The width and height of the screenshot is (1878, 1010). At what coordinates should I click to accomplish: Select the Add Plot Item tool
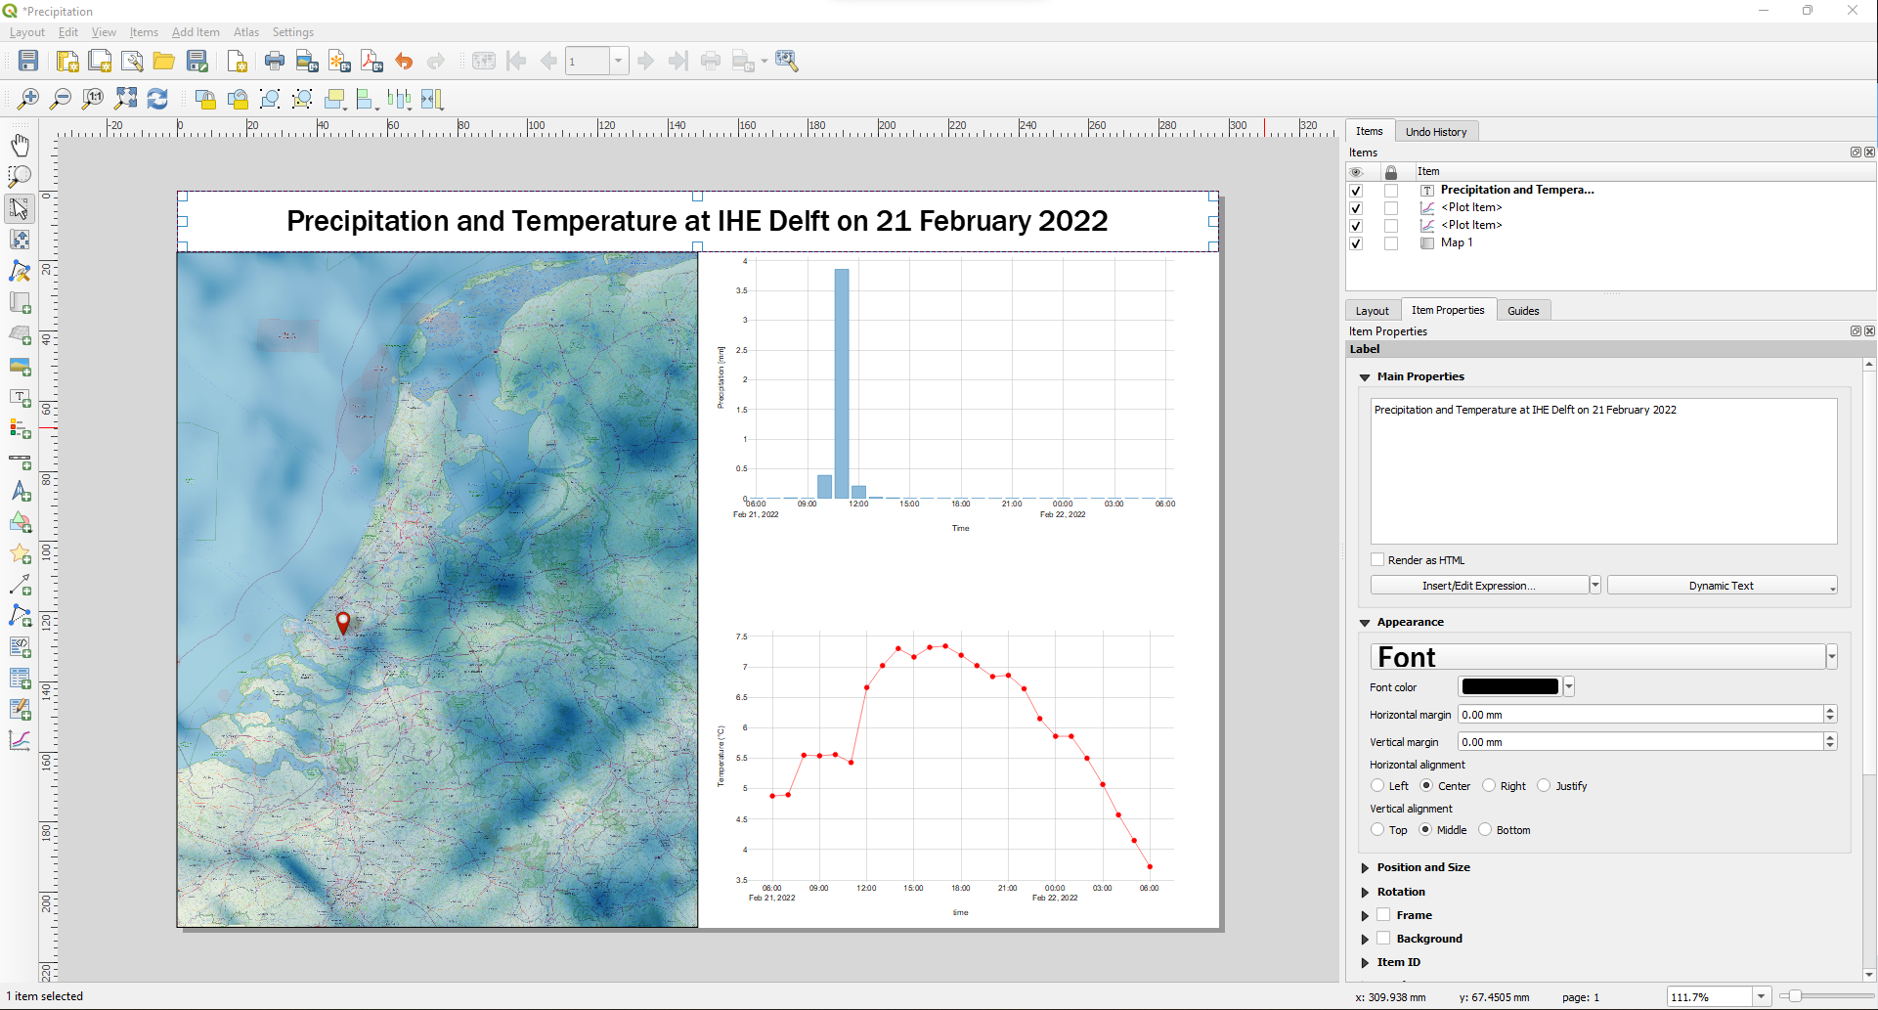[x=20, y=740]
